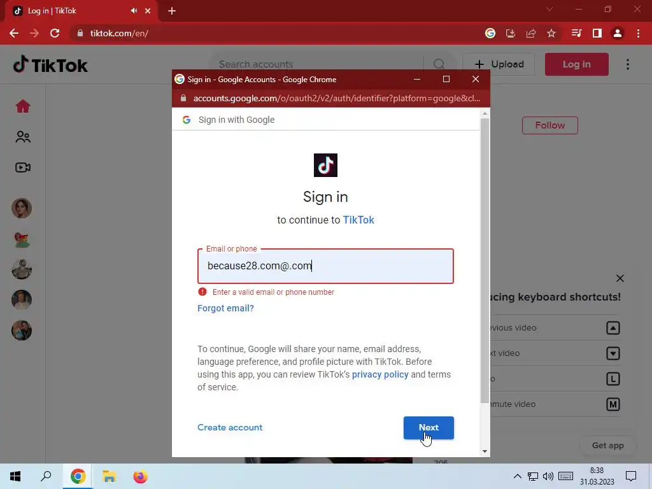The width and height of the screenshot is (652, 489).
Task: Click the down-arrow next video shortcut key
Action: (613, 353)
